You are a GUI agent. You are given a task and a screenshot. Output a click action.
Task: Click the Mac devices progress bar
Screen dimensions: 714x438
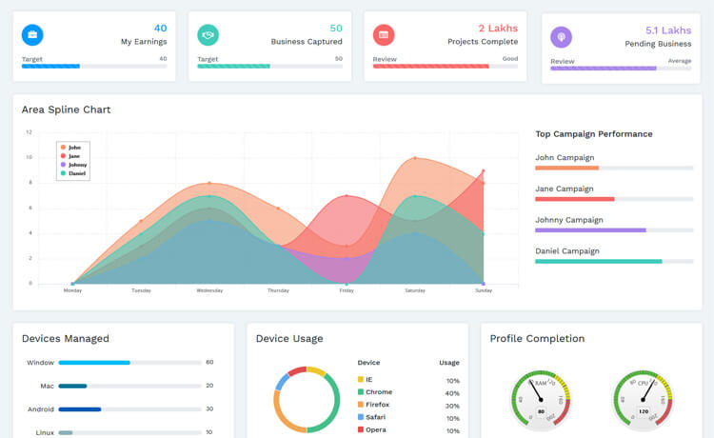click(129, 386)
